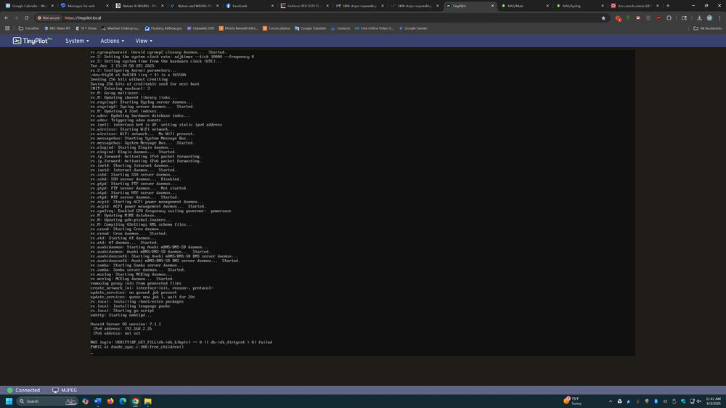
Task: Bookmark this page with star icon
Action: click(603, 18)
